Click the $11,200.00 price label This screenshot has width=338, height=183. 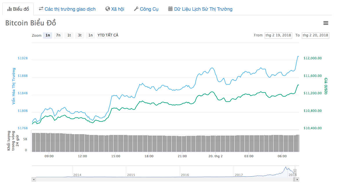312,93
